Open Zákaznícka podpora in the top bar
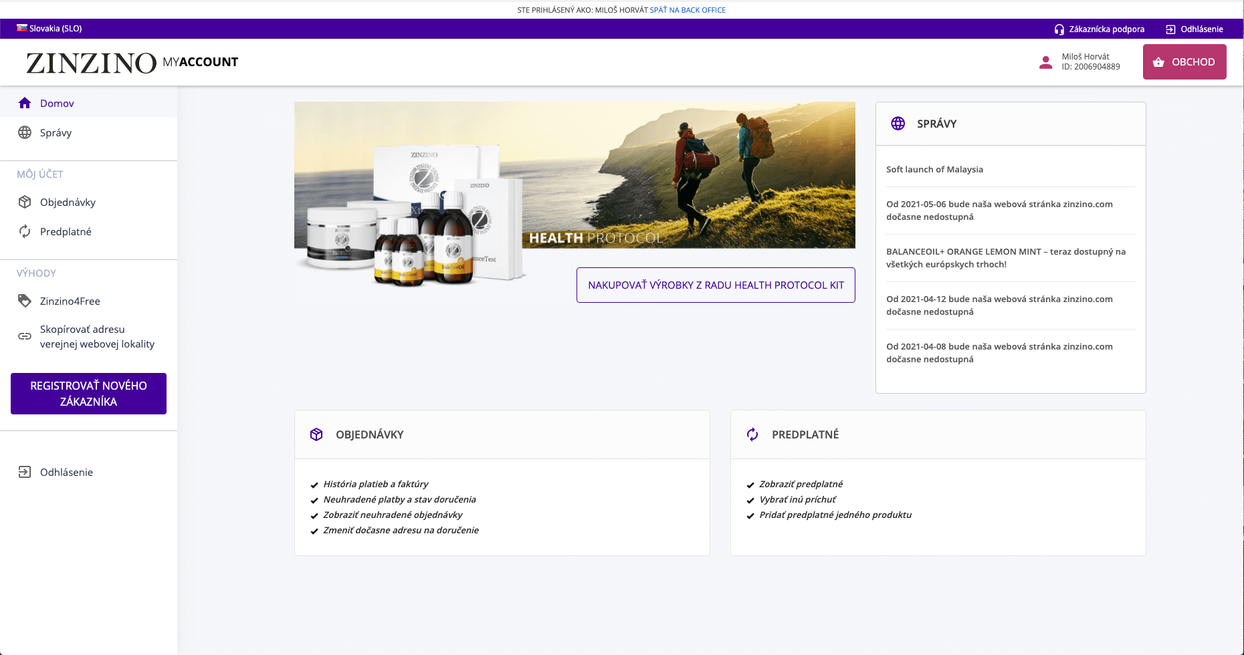 (1100, 29)
